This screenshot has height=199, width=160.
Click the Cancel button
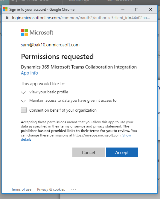coord(89,152)
